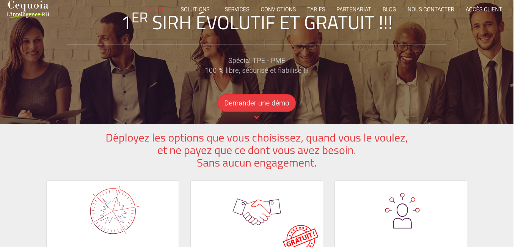Go to the Convictions page
Screen dimensions: 518x247
click(278, 9)
